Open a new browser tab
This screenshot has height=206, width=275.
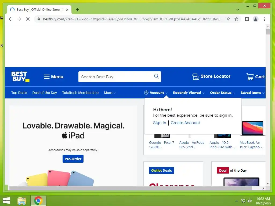[x=77, y=10]
